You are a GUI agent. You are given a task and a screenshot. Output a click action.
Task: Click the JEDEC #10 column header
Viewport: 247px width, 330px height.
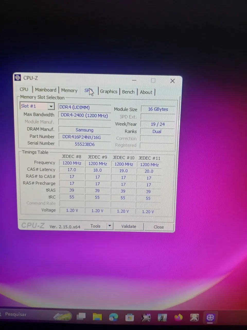point(123,158)
